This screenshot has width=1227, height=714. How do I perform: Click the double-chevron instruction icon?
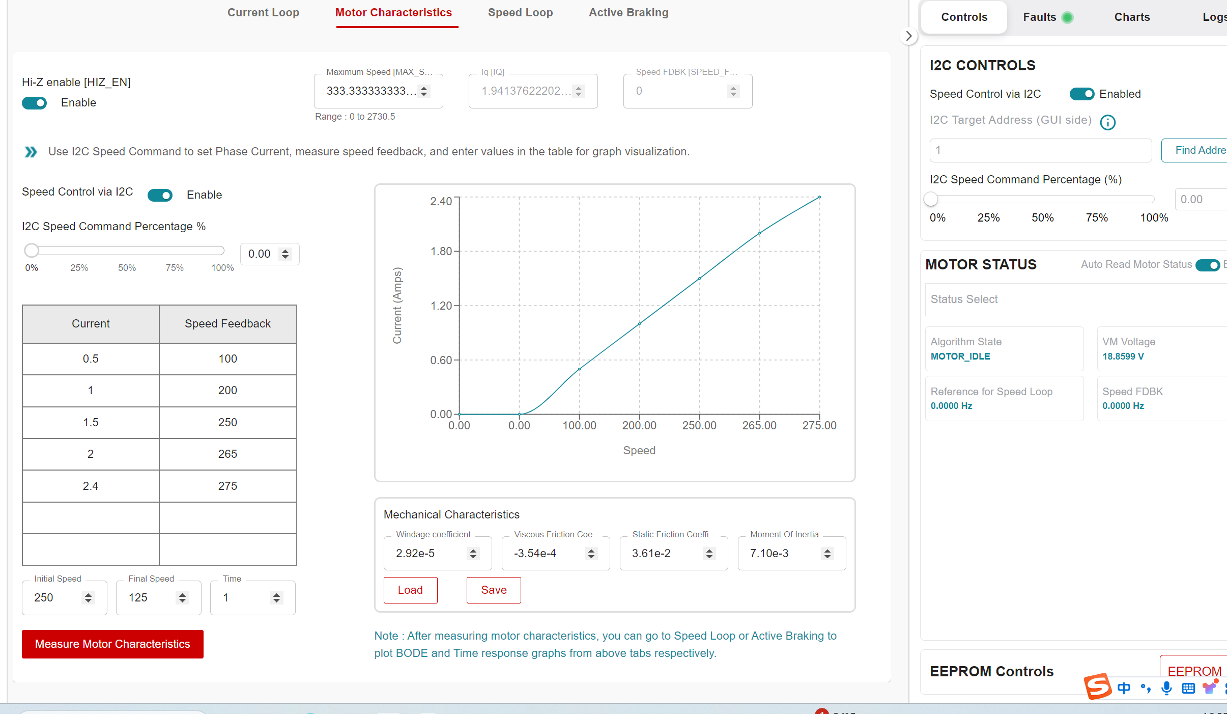click(31, 152)
